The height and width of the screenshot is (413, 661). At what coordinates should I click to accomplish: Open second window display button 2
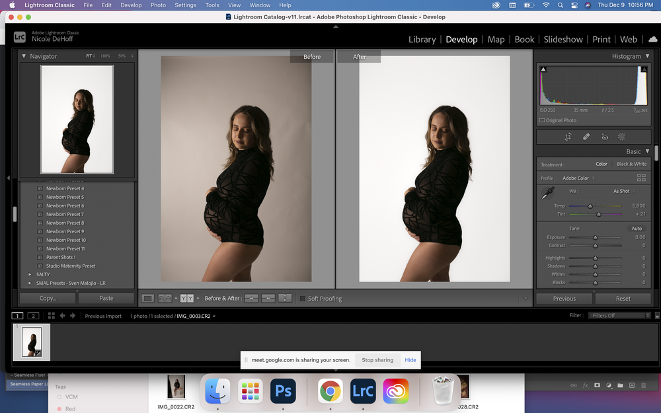coord(33,316)
